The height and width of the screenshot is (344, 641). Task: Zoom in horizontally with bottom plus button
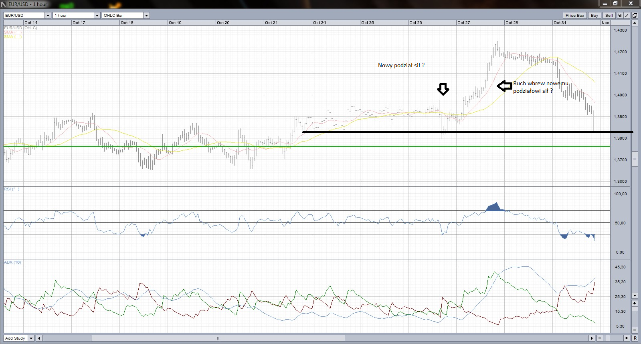[626, 338]
